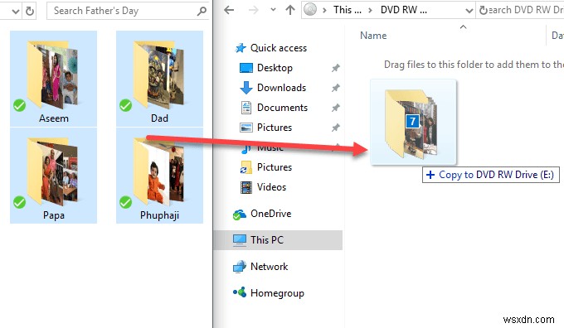The height and width of the screenshot is (328, 564).
Task: Open pinned Pictures in Quick access
Action: 275,128
